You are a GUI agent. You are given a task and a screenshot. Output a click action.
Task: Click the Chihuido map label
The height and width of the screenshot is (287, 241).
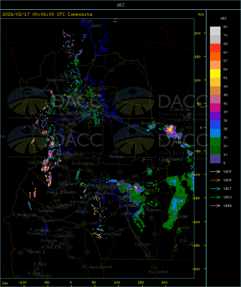coord(49,241)
